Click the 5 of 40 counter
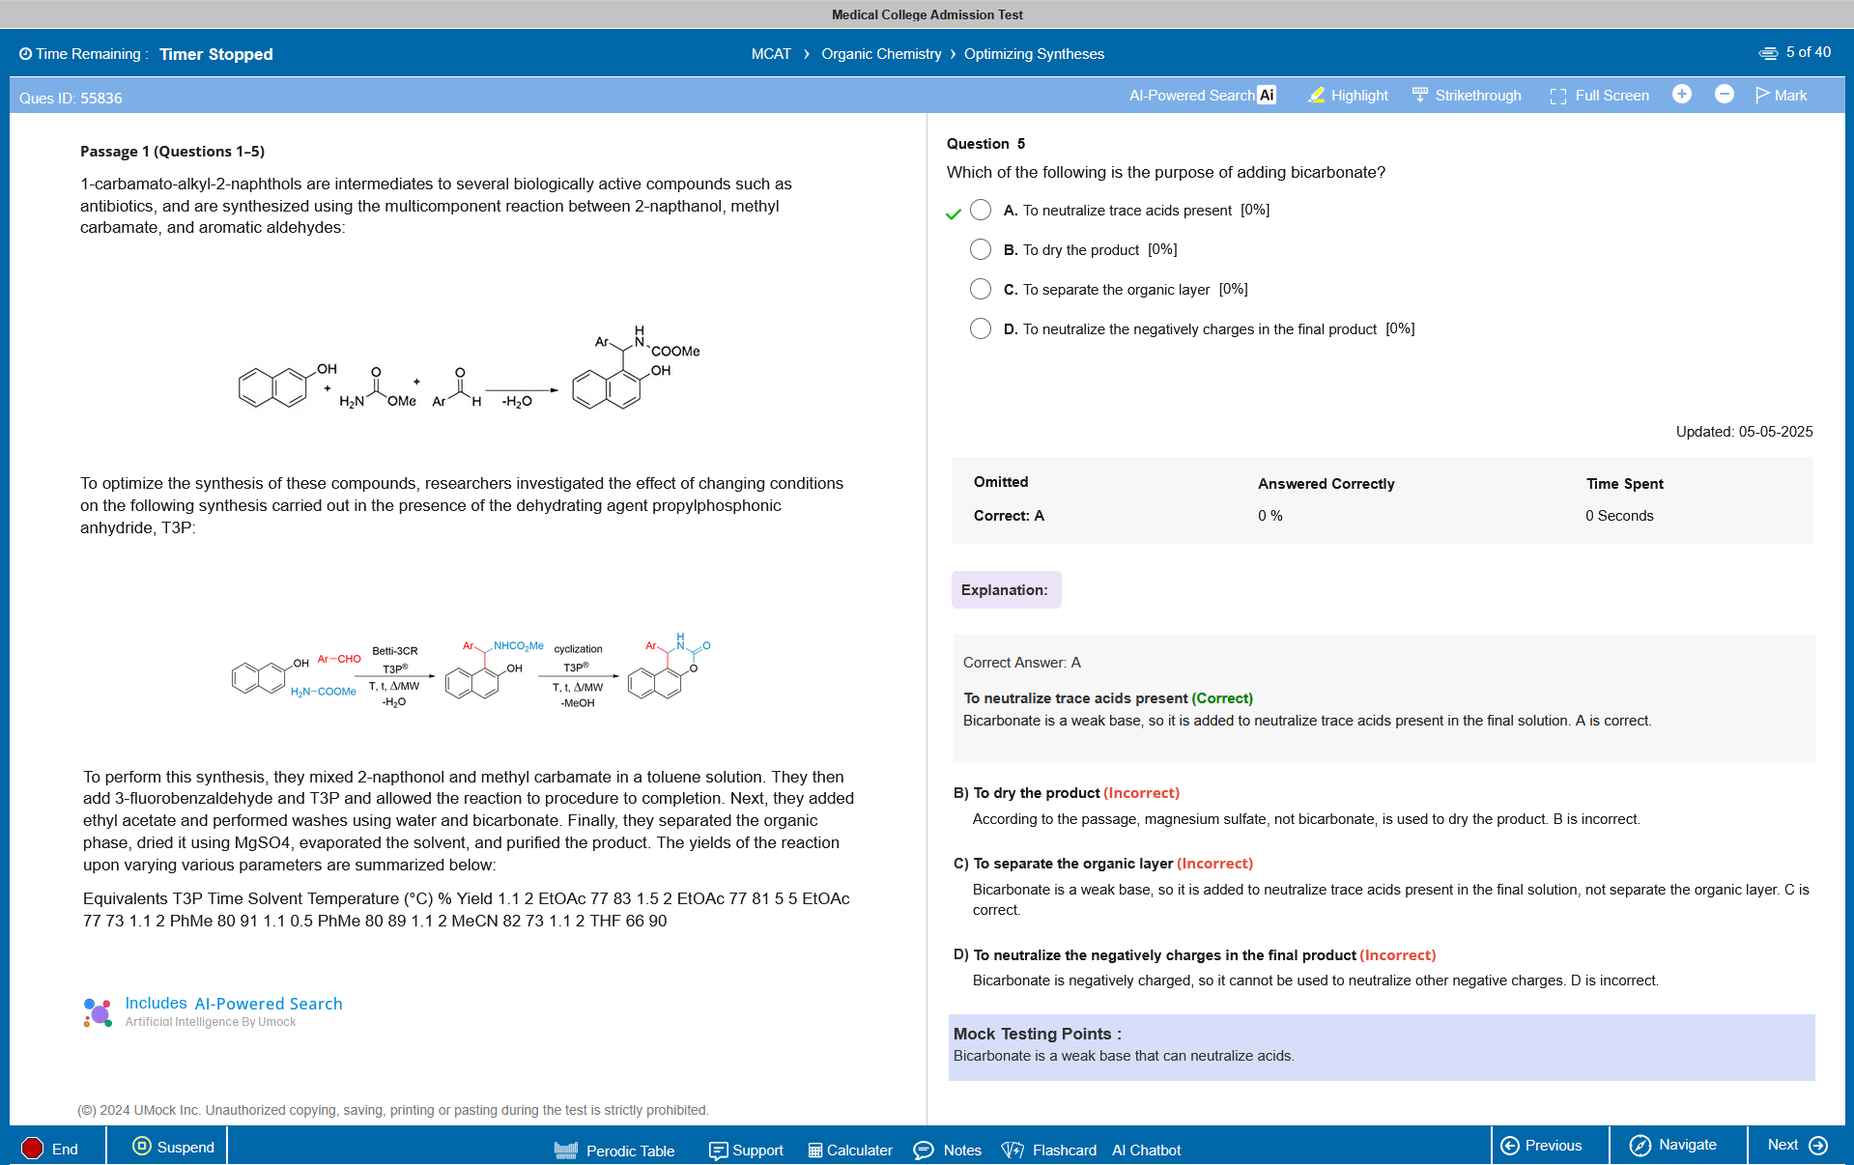The image size is (1854, 1165). click(1809, 52)
